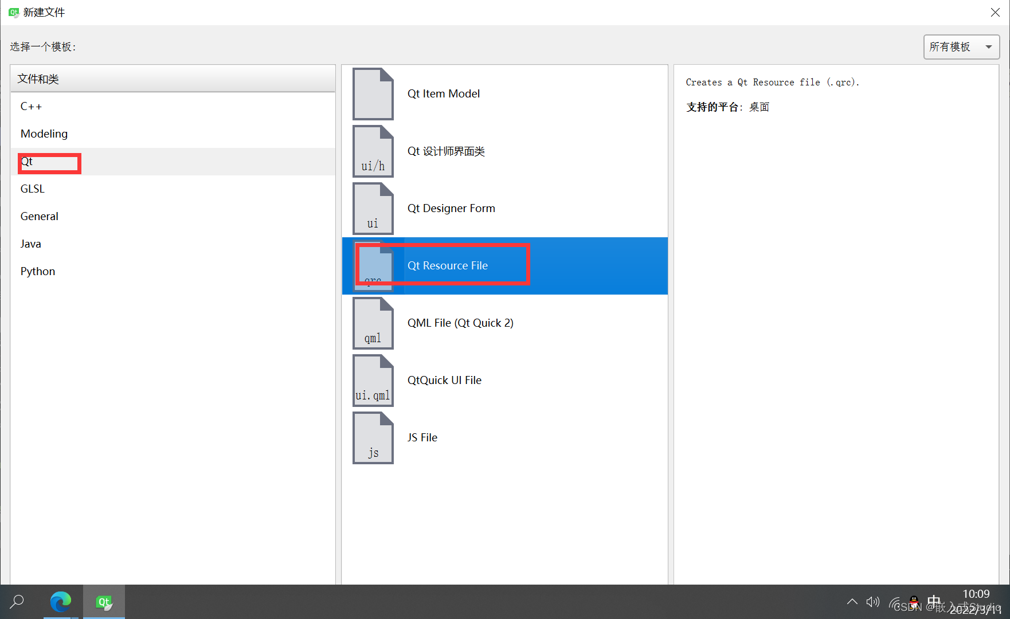This screenshot has height=619, width=1010.
Task: Choose the Qt 设计师界面类 template
Action: click(505, 151)
